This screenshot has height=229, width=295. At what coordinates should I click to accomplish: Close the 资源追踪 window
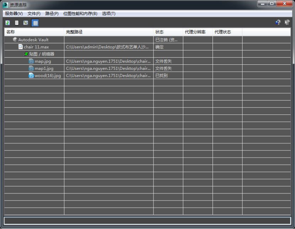click(284, 4)
